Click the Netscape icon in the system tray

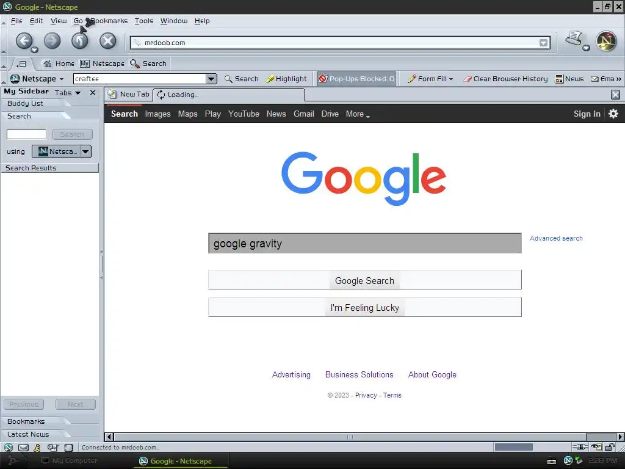point(568,460)
